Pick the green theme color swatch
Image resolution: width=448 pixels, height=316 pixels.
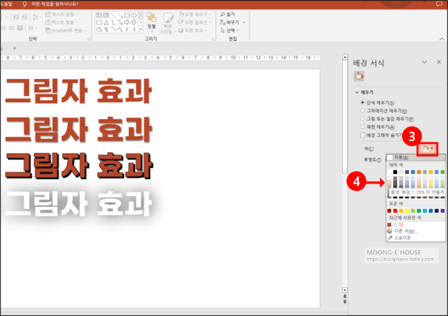[x=442, y=172]
